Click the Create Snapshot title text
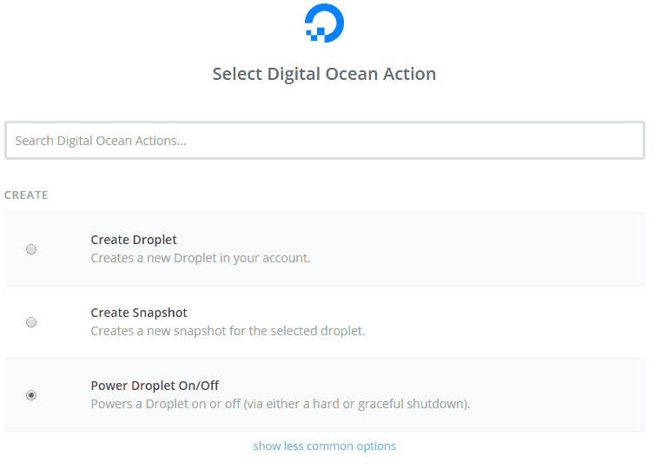The image size is (654, 469). (x=139, y=313)
